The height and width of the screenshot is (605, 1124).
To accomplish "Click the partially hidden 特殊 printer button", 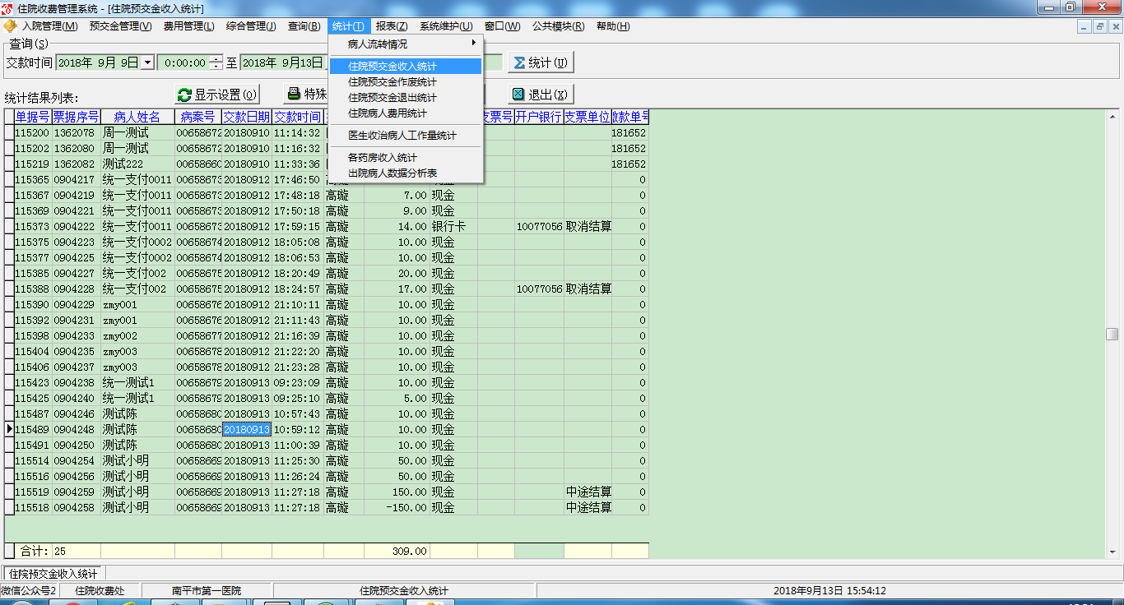I will [x=306, y=95].
